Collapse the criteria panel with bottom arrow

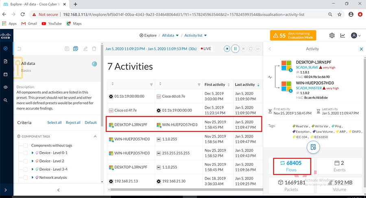point(58,190)
